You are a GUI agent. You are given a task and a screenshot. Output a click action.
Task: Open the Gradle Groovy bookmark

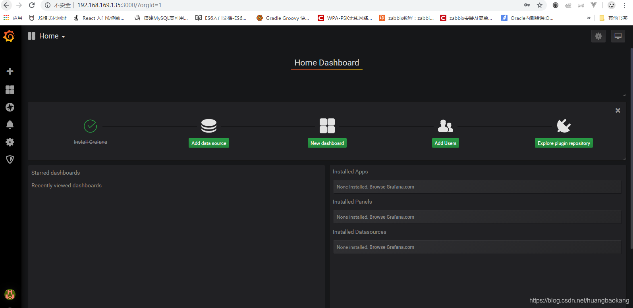tap(283, 18)
